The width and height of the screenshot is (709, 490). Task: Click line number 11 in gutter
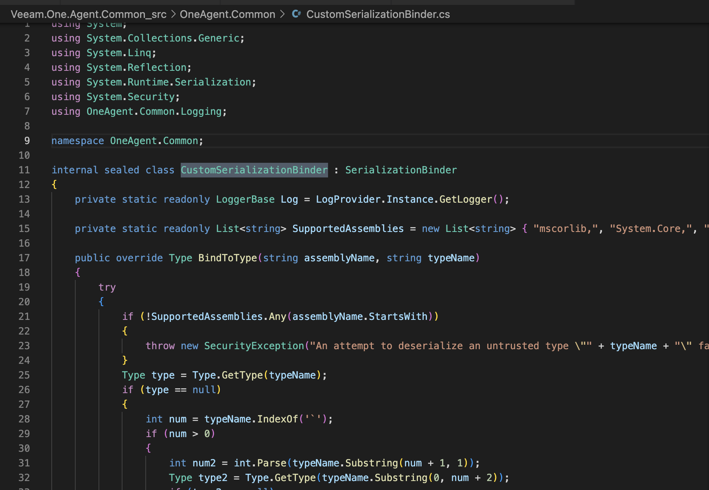[x=24, y=170]
